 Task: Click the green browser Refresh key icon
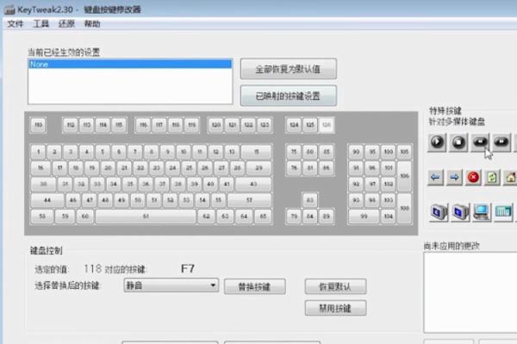click(x=492, y=177)
